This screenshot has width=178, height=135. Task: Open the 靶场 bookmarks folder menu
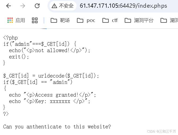60,20
